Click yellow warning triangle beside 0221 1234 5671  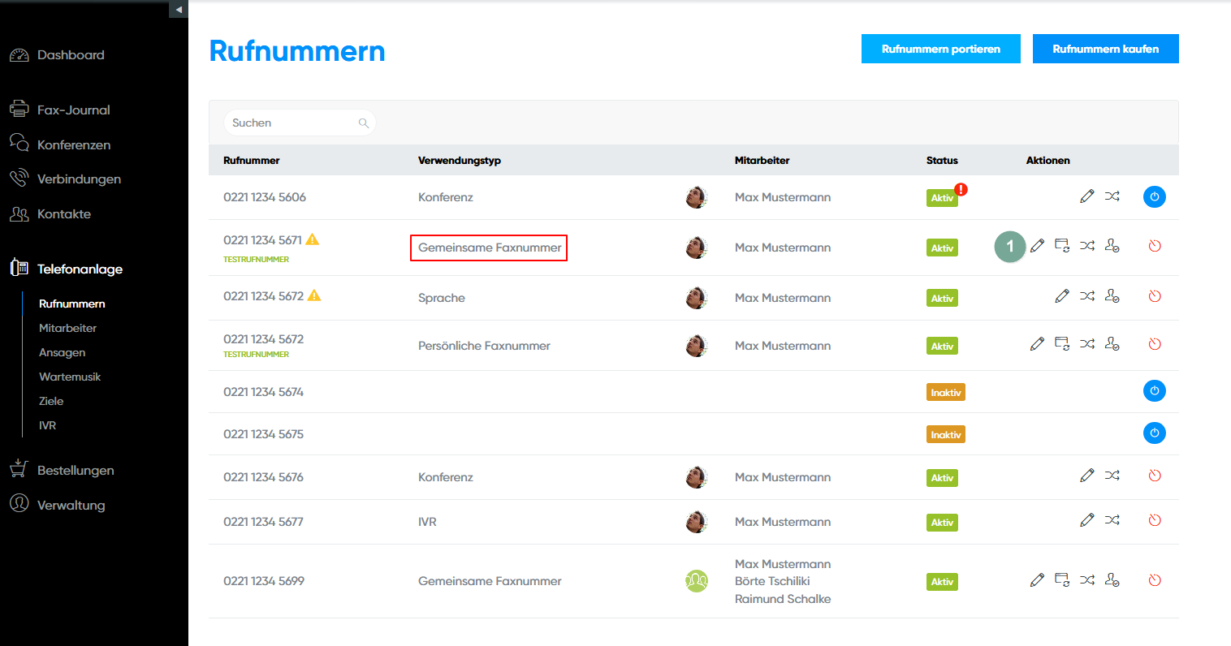coord(313,239)
